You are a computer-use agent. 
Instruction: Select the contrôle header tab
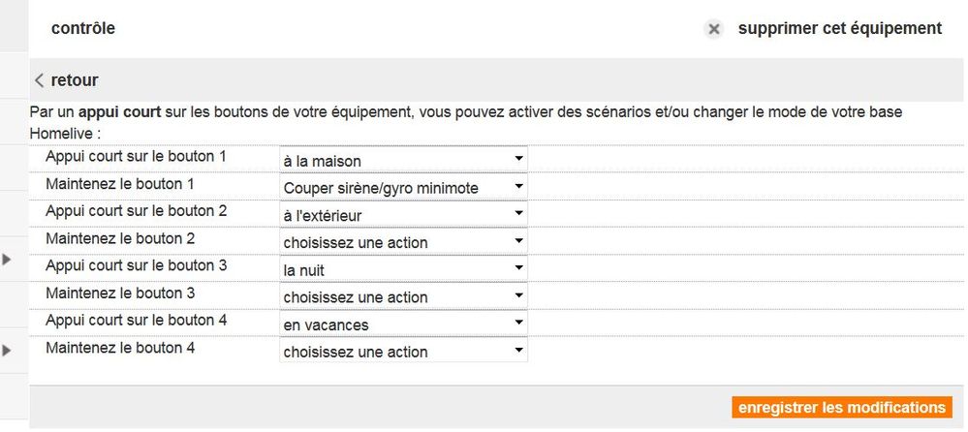pyautogui.click(x=82, y=28)
